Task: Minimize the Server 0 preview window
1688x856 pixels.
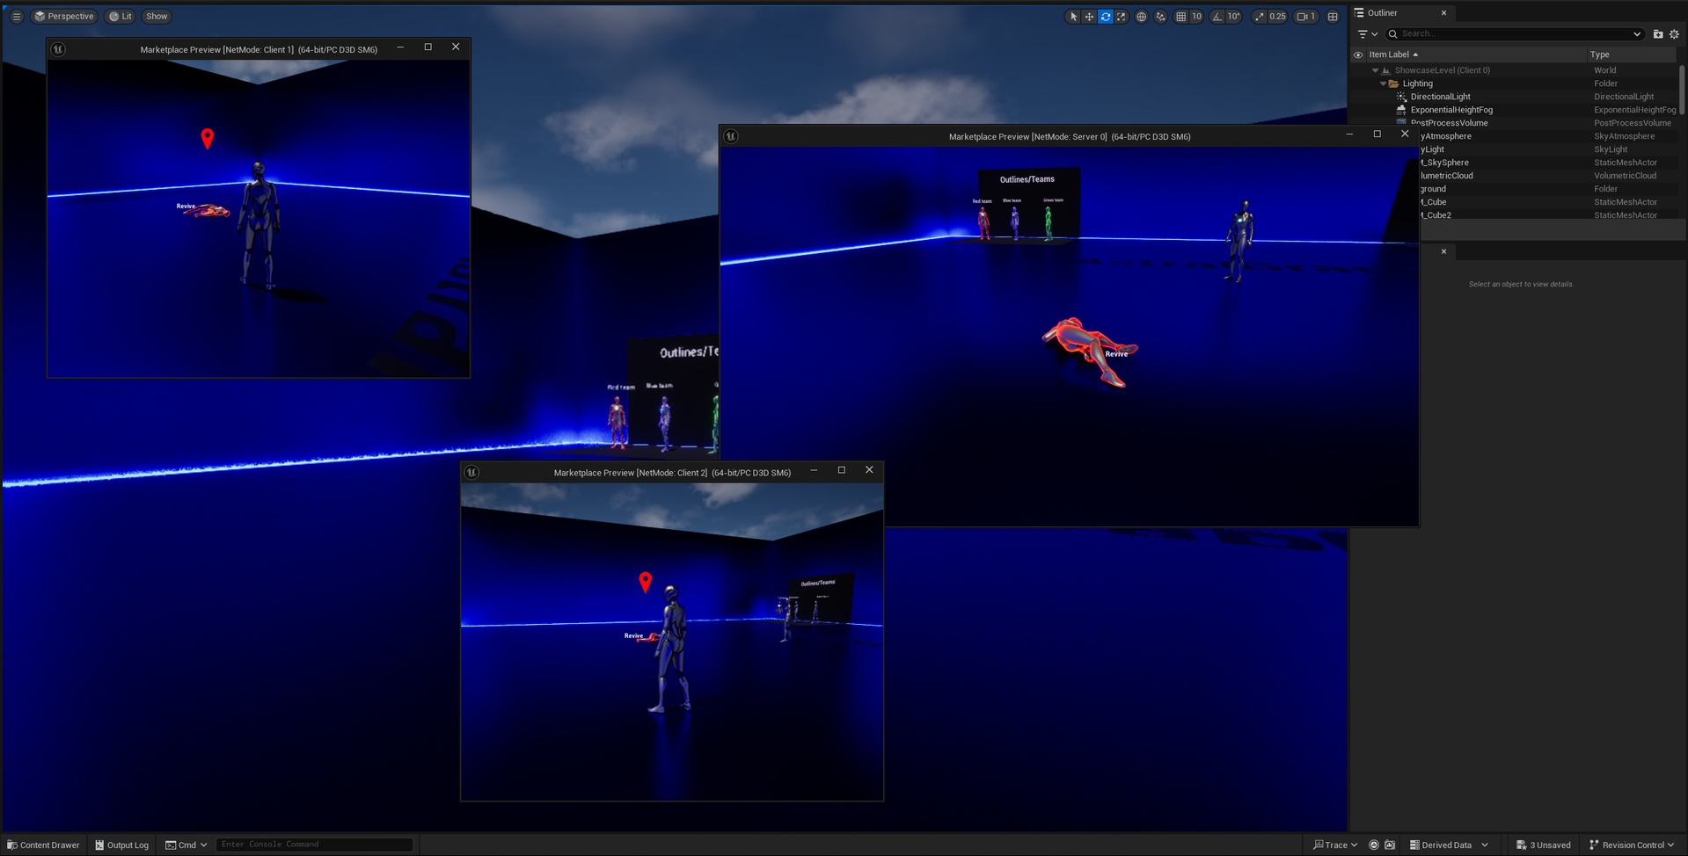Action: pyautogui.click(x=1349, y=134)
